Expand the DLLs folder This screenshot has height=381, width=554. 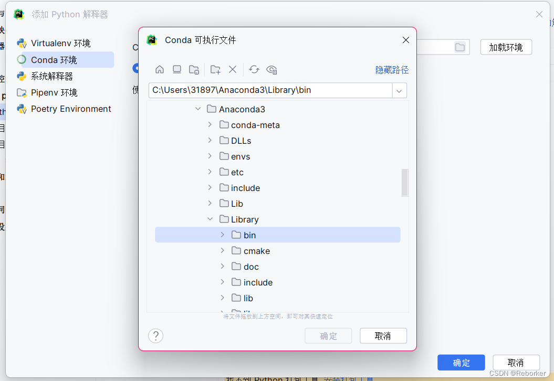[x=210, y=140]
